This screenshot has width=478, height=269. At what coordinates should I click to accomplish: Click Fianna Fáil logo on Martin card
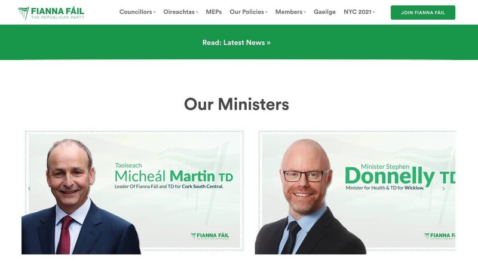pos(210,236)
